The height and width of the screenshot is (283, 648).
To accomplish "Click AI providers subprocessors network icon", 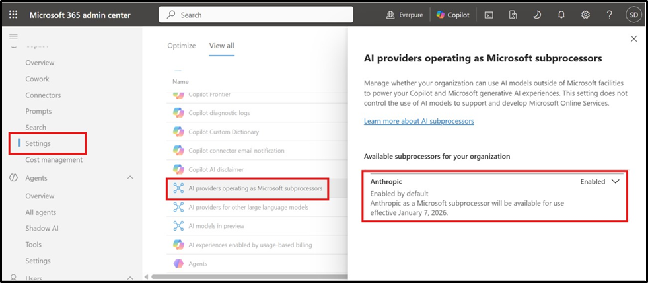I will [x=178, y=188].
